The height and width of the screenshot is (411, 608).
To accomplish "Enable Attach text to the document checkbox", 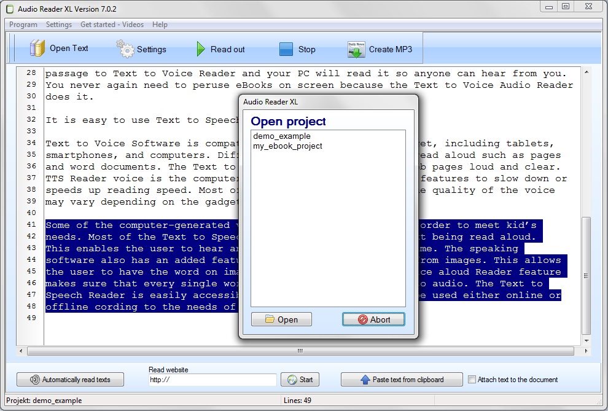I will tap(472, 380).
